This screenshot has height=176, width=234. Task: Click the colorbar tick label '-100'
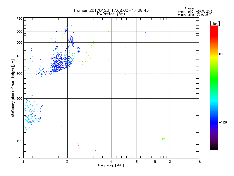click(223, 122)
